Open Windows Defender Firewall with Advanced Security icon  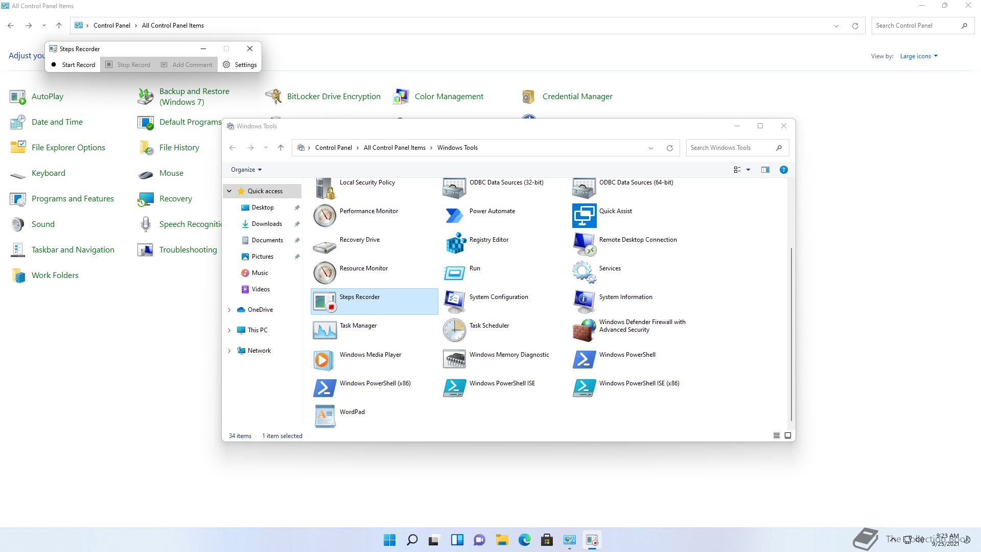pyautogui.click(x=584, y=330)
